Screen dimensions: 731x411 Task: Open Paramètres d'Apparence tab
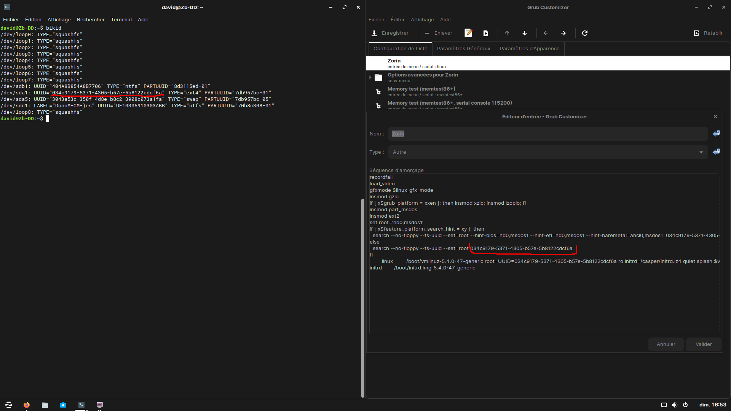(x=529, y=49)
